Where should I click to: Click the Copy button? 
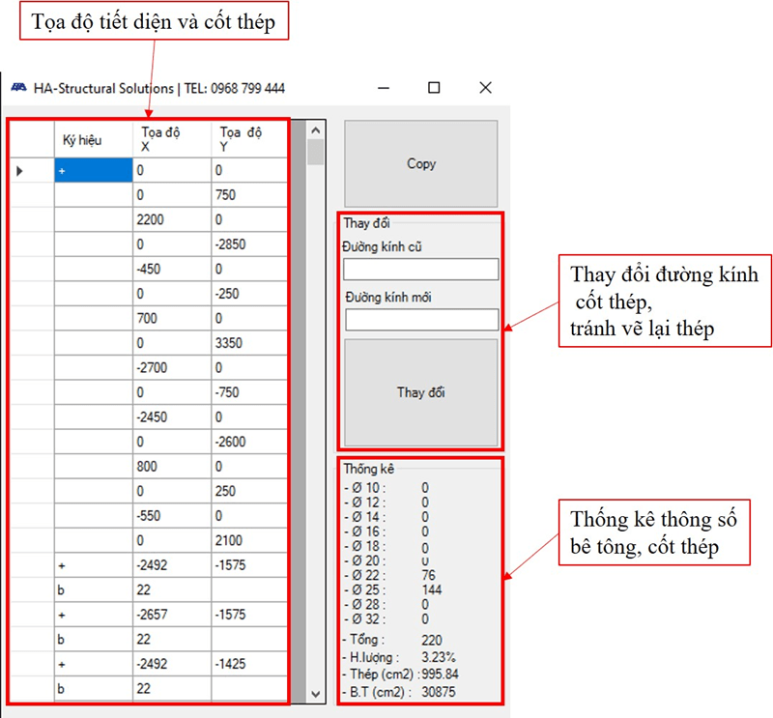tap(420, 163)
